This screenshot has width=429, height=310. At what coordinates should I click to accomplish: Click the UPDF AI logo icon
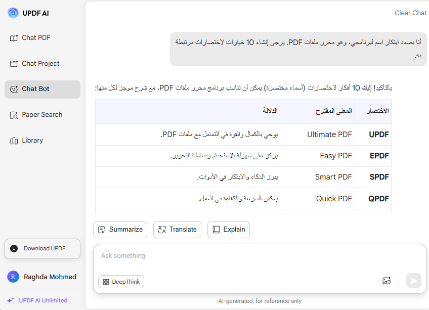pos(13,13)
